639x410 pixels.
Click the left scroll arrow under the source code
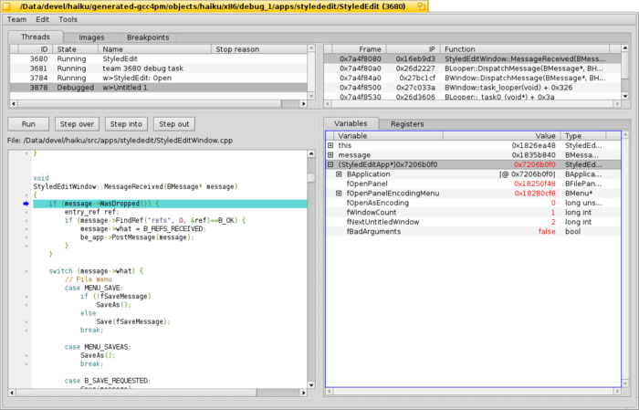click(x=13, y=394)
